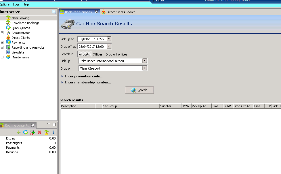The height and width of the screenshot is (174, 281).
Task: Select the Offices search option
Action: (98, 54)
